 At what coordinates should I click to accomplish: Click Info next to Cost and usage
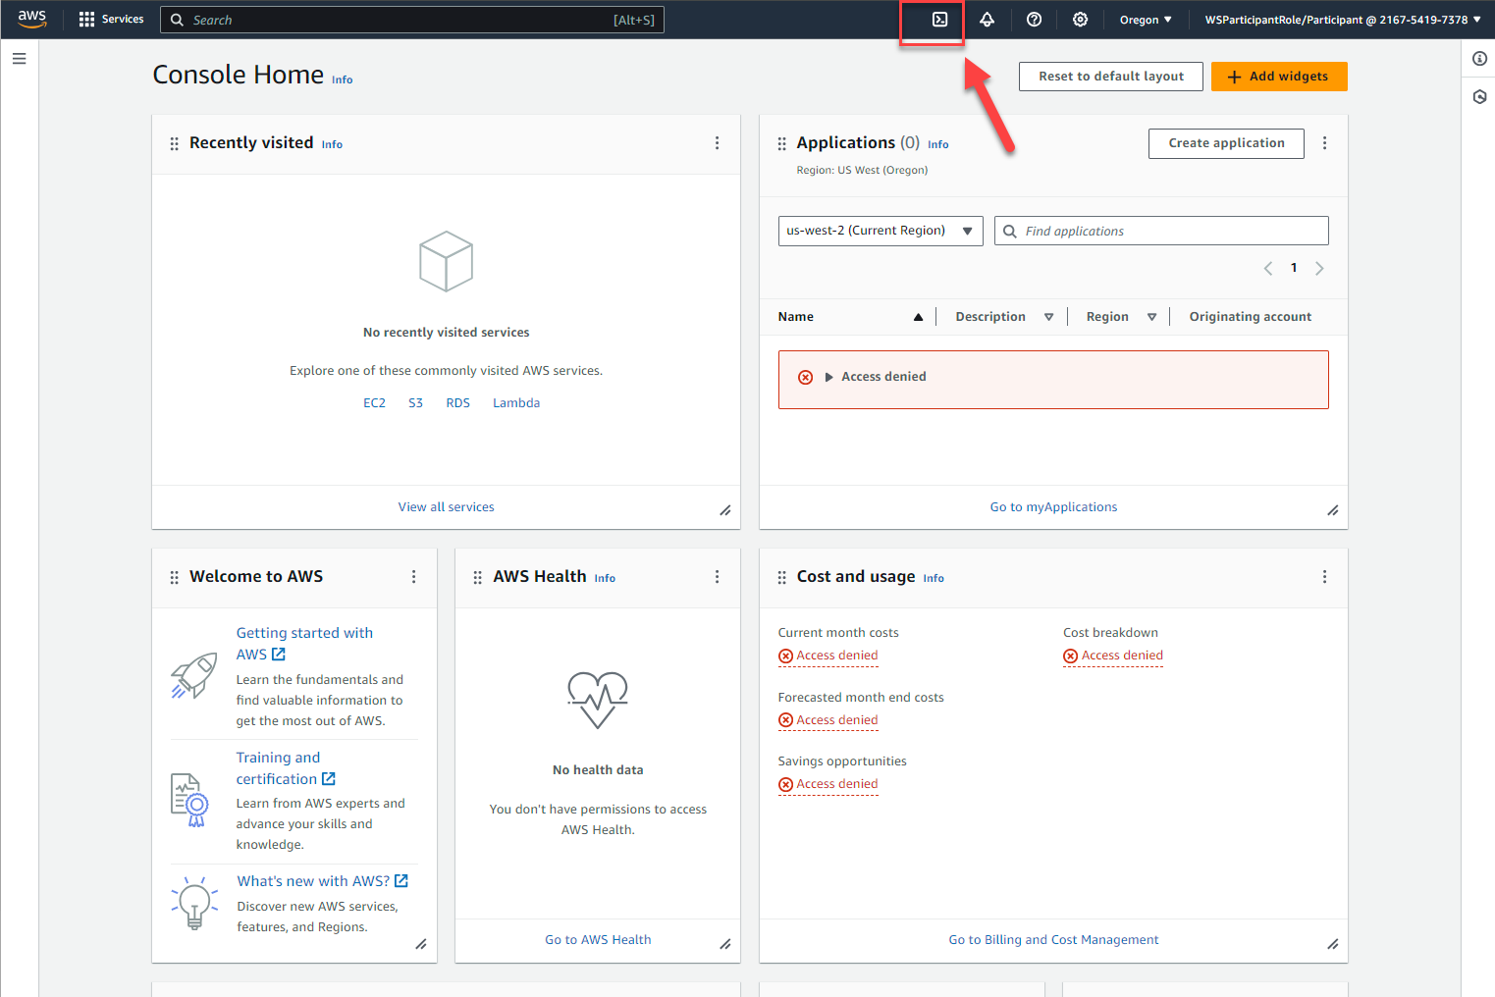[x=934, y=579]
